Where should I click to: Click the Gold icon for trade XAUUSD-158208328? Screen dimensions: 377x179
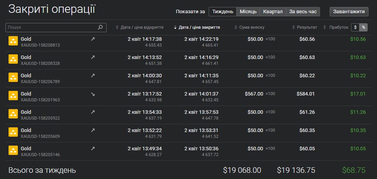[x=13, y=60]
